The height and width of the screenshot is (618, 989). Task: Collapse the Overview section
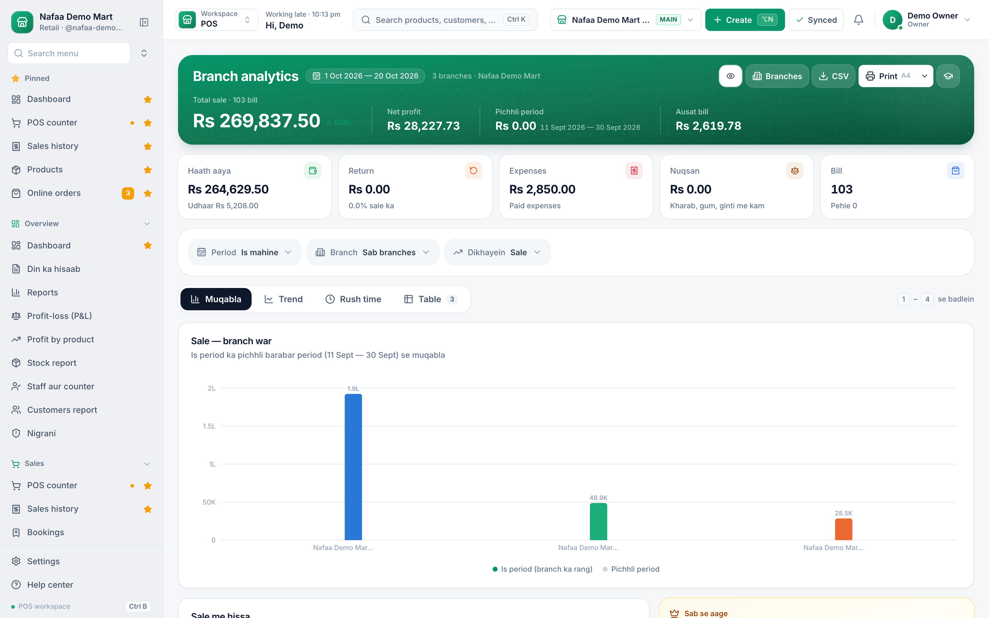tap(147, 224)
